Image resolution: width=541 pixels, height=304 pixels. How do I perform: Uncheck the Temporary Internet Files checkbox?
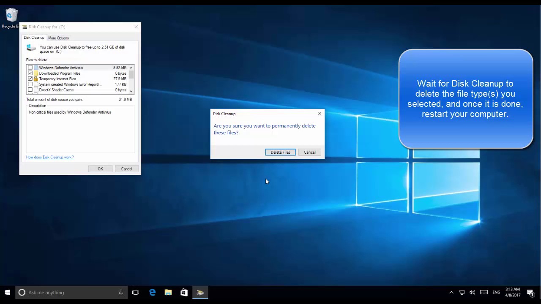[x=30, y=79]
